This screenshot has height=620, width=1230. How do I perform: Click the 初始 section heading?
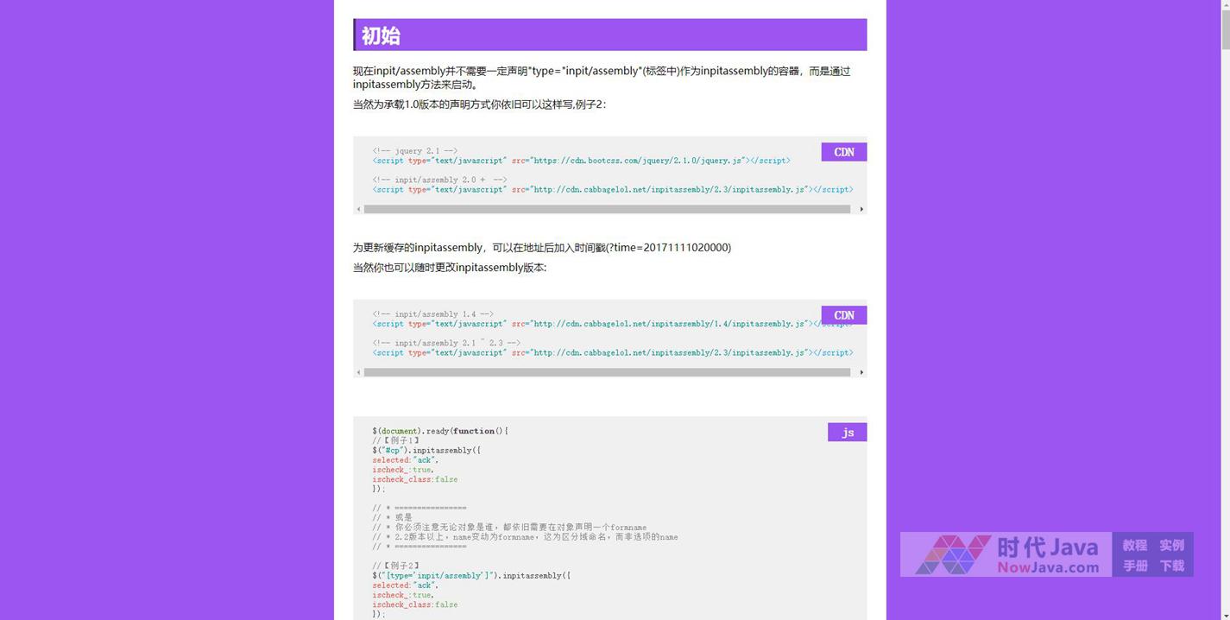pos(381,35)
